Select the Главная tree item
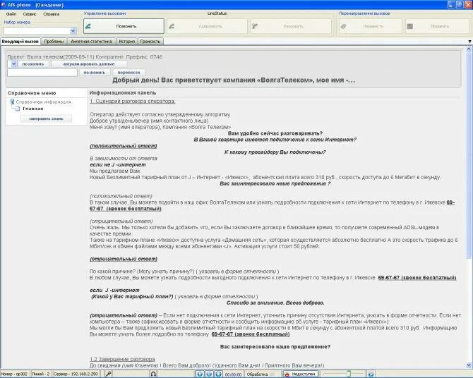The image size is (473, 378). [33, 109]
